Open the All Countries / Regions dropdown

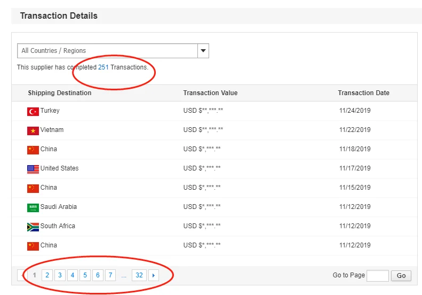(113, 51)
